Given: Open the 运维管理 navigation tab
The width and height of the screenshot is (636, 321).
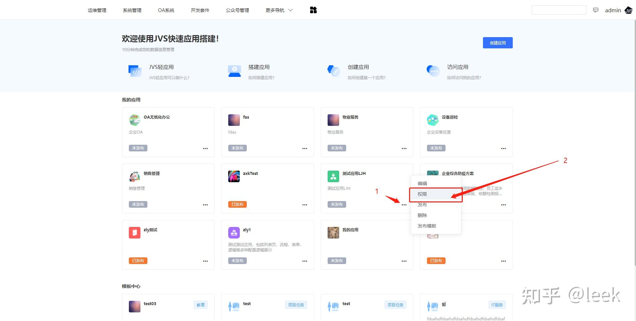Looking at the screenshot, I should (97, 10).
